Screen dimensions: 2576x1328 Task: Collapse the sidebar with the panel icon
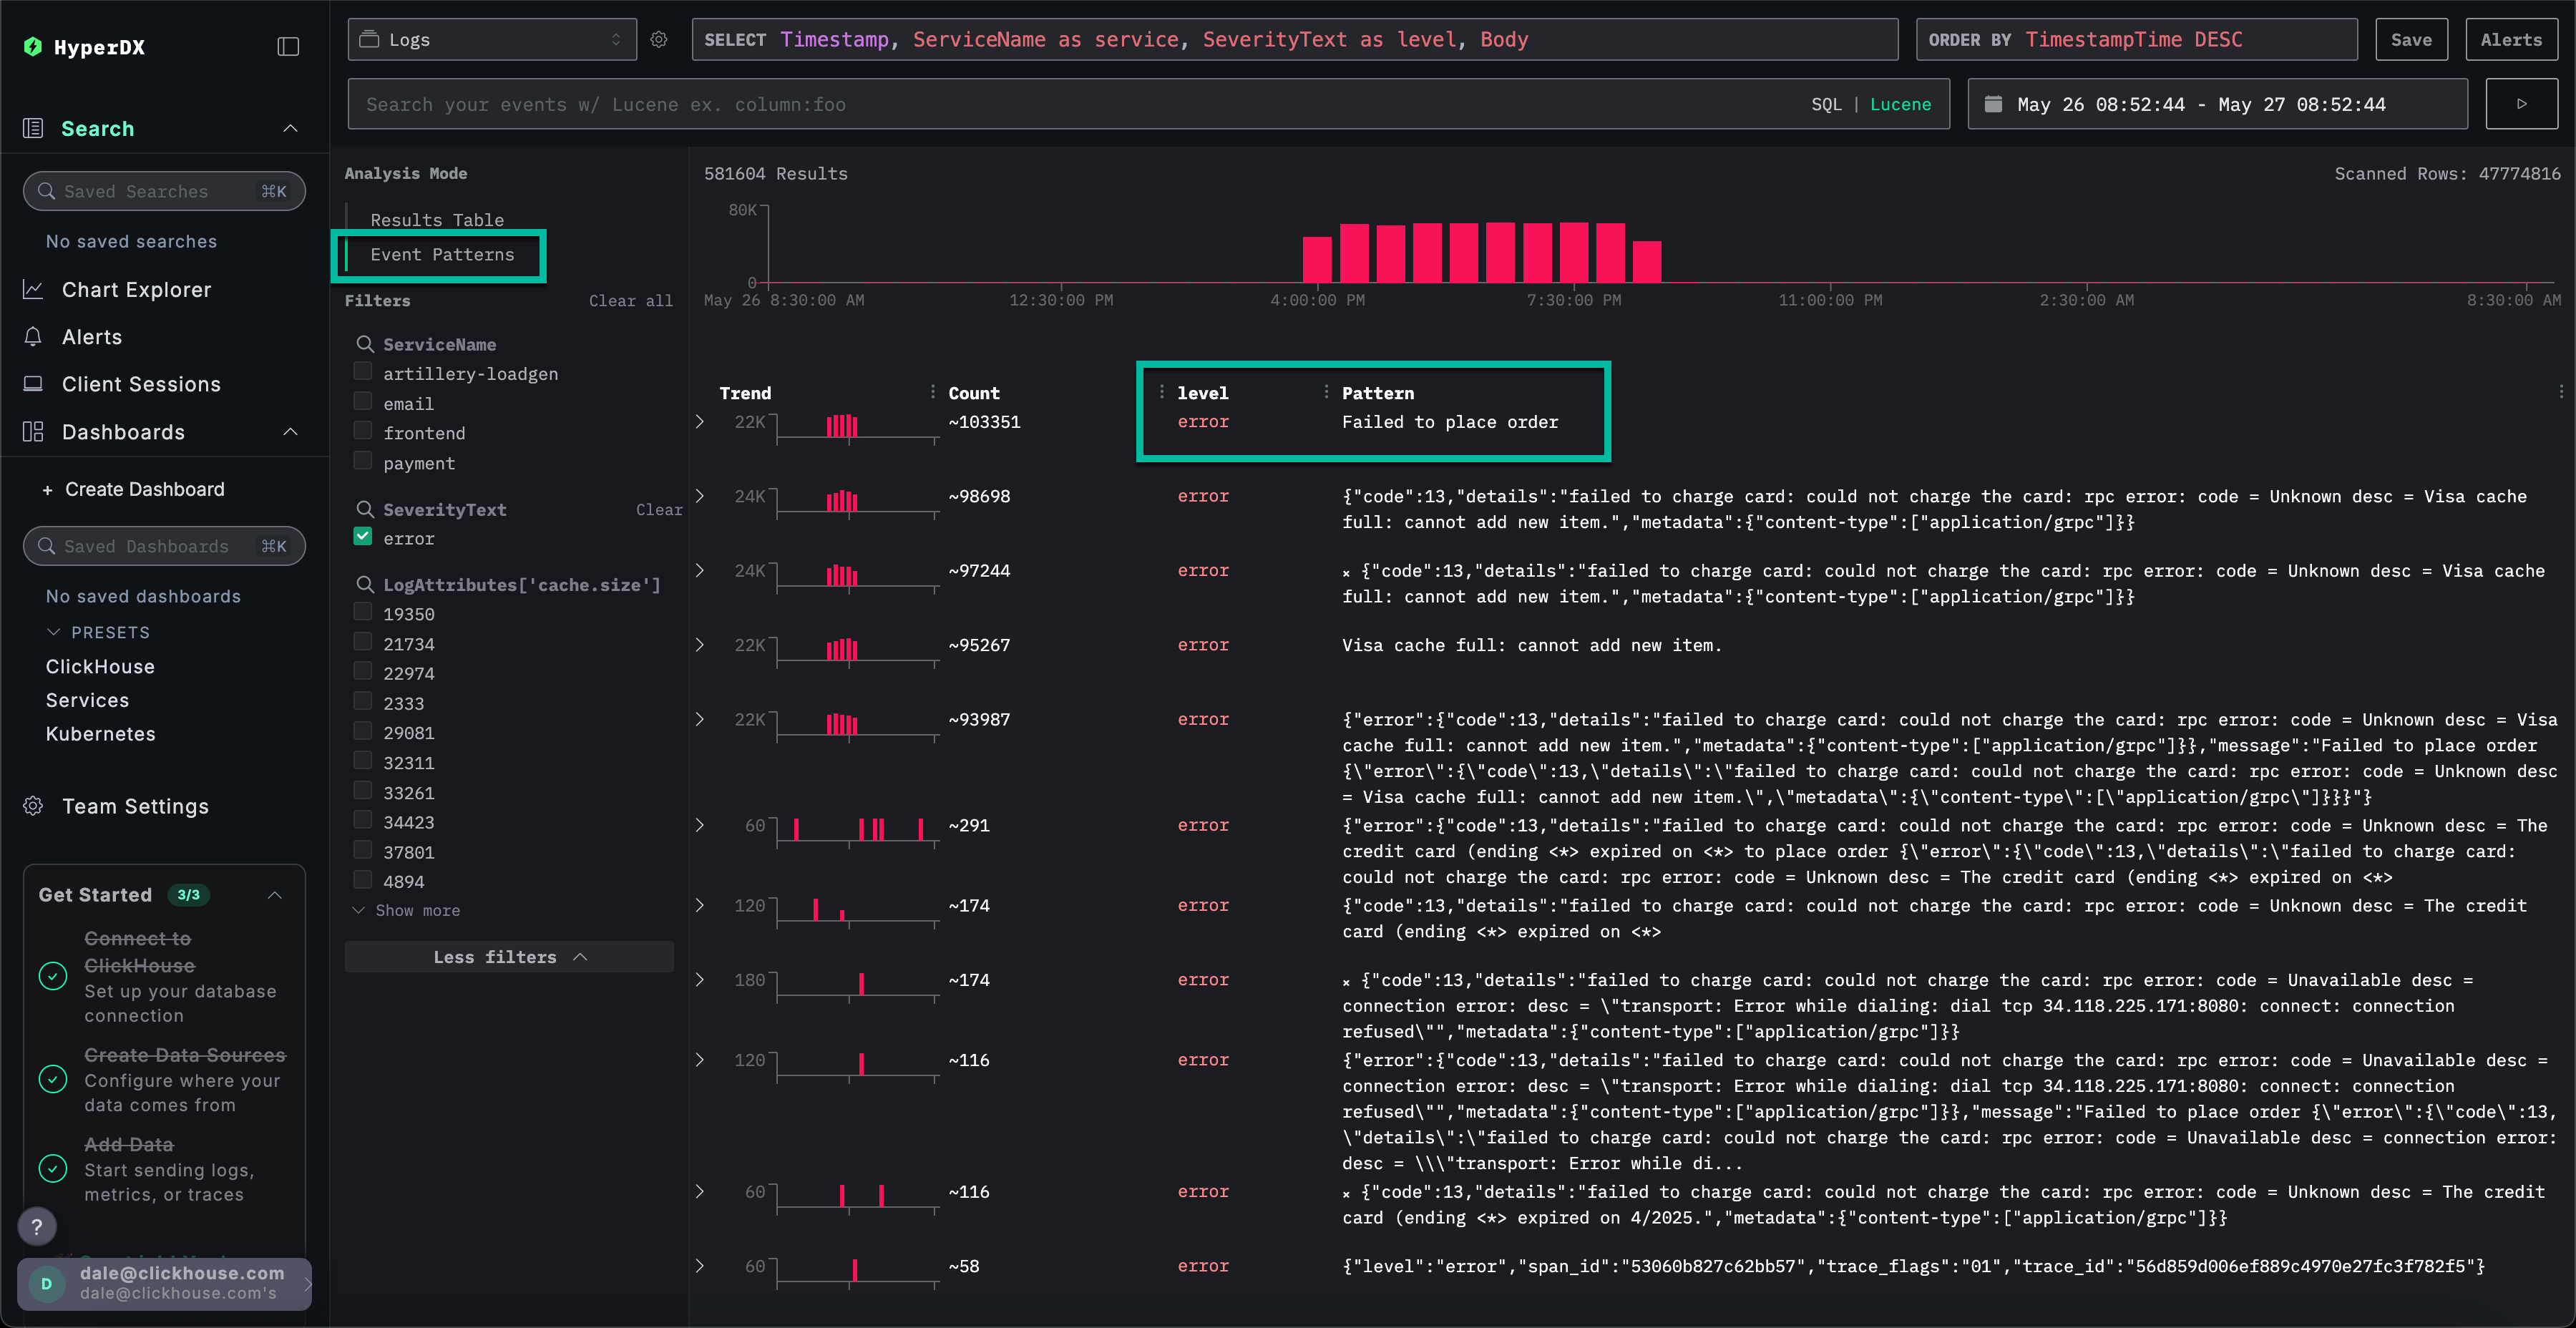pos(288,46)
